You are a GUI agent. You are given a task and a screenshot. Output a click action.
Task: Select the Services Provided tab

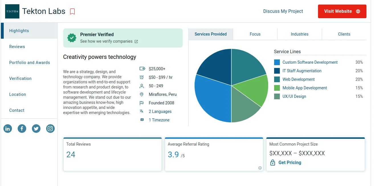point(211,34)
